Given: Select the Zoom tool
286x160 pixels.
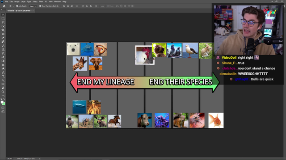Looking at the screenshot, I should [x=3, y=92].
